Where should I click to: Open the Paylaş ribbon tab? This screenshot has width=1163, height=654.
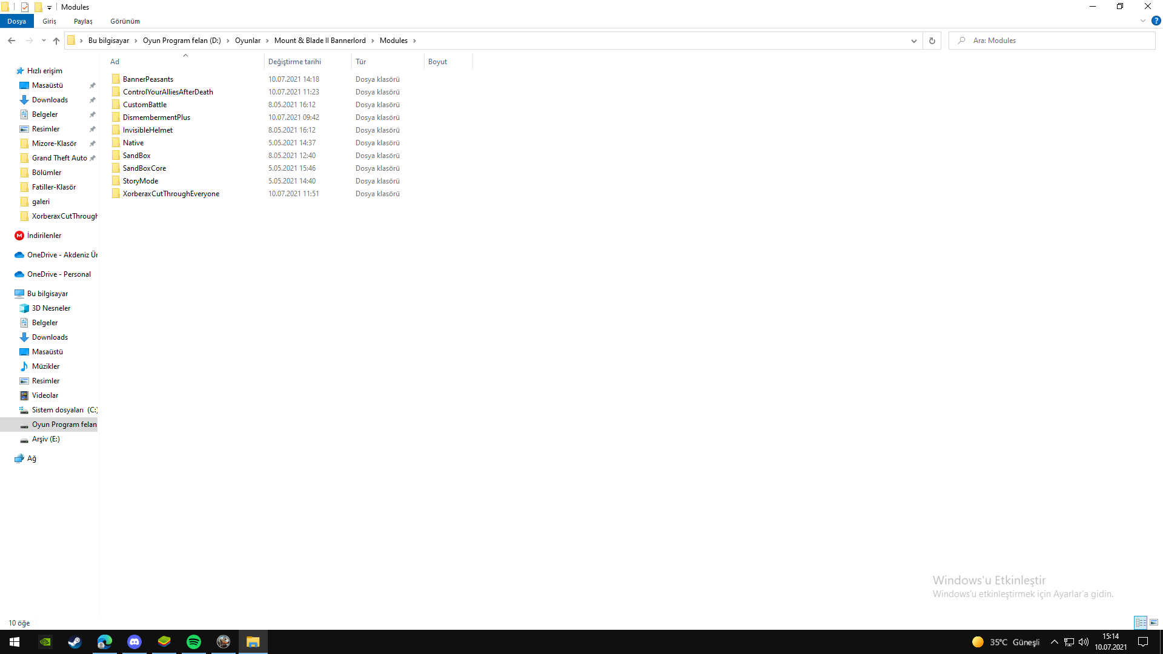point(83,21)
